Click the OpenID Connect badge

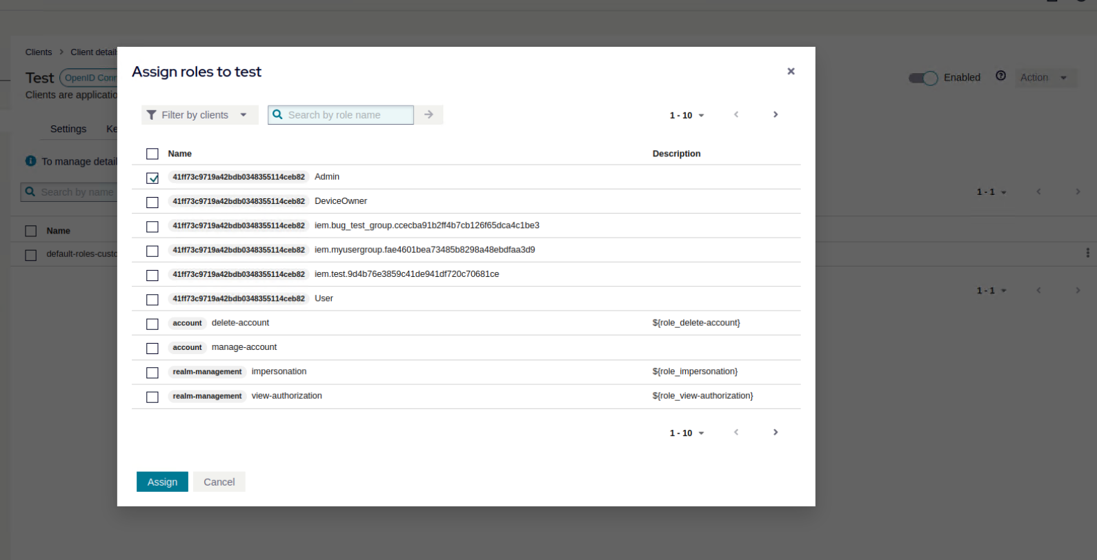(89, 78)
